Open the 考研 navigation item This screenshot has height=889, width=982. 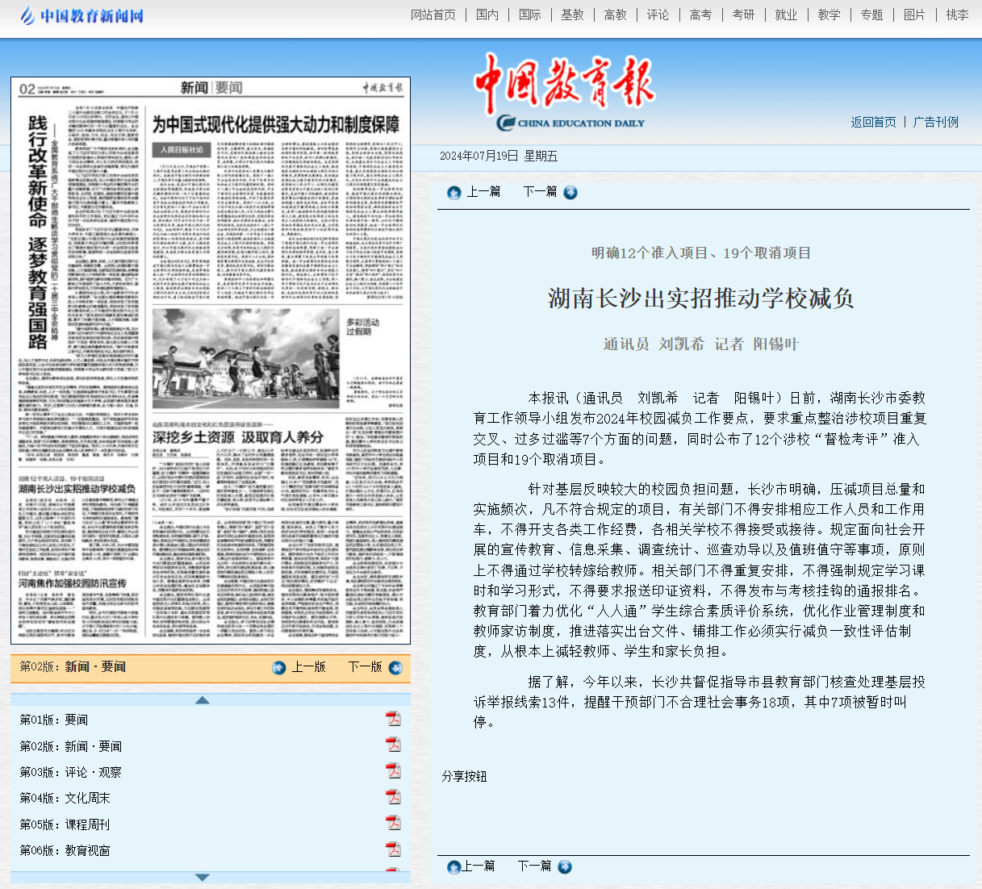coord(744,15)
